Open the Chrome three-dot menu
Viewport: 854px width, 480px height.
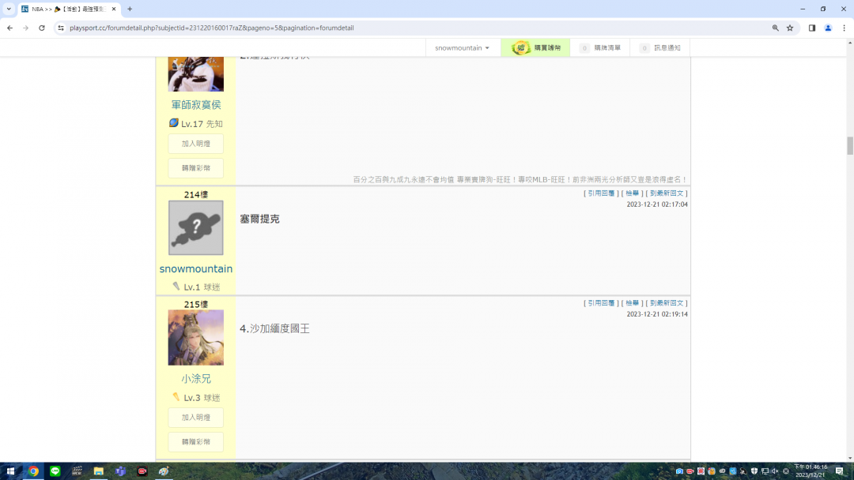845,28
